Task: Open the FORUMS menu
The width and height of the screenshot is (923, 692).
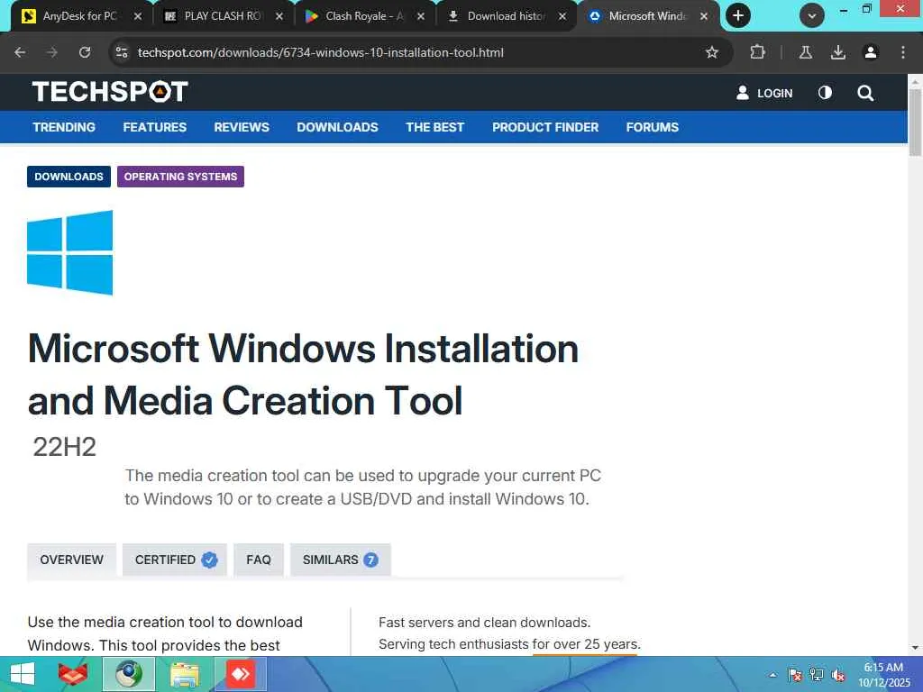Action: [653, 127]
